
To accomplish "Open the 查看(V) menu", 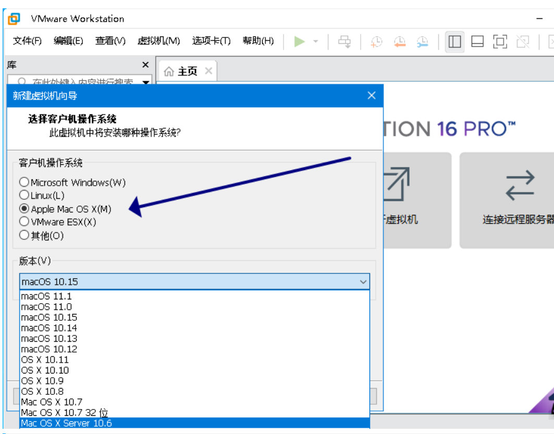I will click(x=110, y=41).
